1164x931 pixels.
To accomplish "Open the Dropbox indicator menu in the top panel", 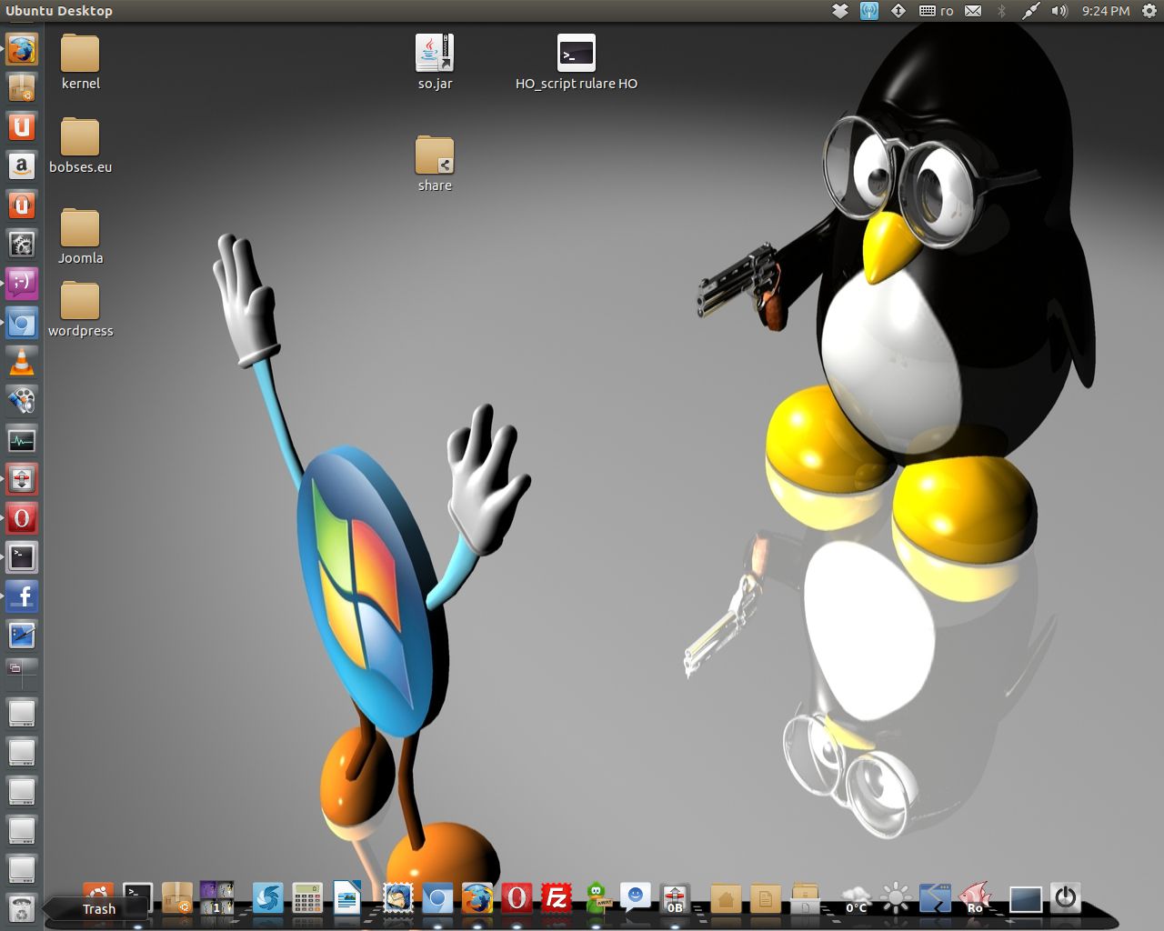I will coord(840,11).
